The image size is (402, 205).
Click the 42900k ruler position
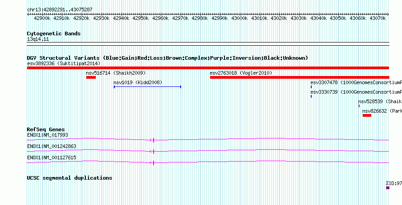coord(42,18)
